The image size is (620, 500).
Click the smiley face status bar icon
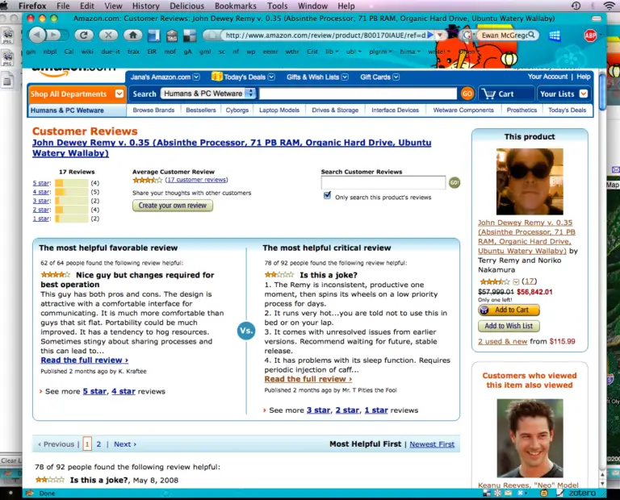pos(544,493)
